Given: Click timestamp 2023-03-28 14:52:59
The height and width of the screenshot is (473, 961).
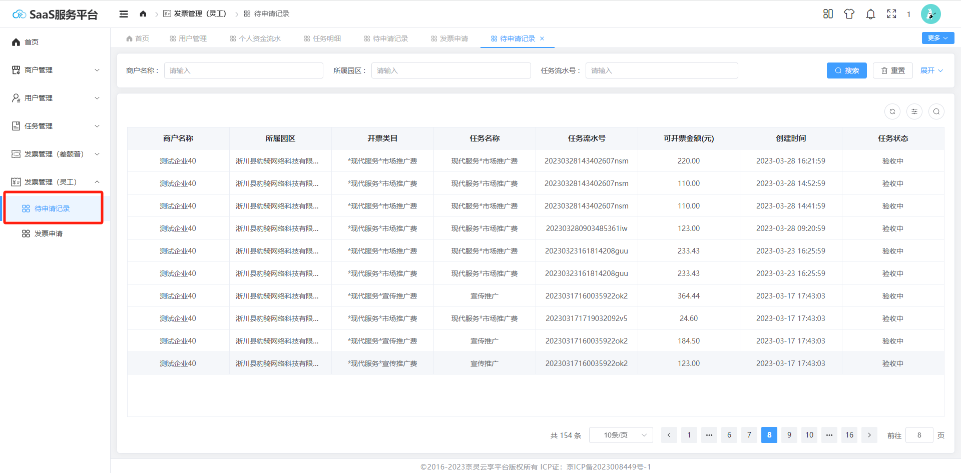Looking at the screenshot, I should (791, 183).
